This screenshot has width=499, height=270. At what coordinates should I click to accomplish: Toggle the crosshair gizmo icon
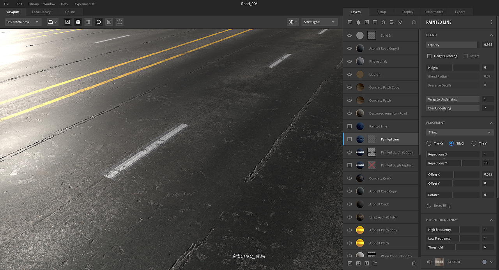[x=99, y=22]
